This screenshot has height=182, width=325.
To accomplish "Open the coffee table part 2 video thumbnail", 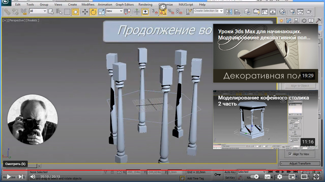I will pyautogui.click(x=265, y=119).
